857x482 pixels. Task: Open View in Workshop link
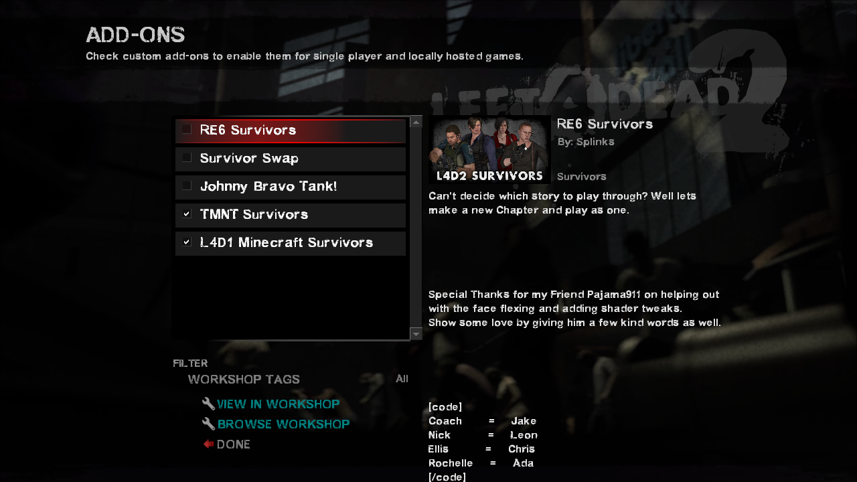point(278,404)
